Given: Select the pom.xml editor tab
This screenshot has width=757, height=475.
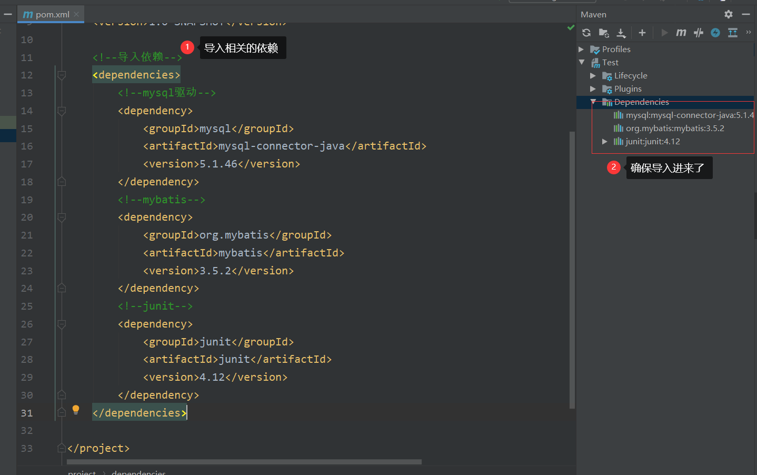Looking at the screenshot, I should (x=47, y=14).
